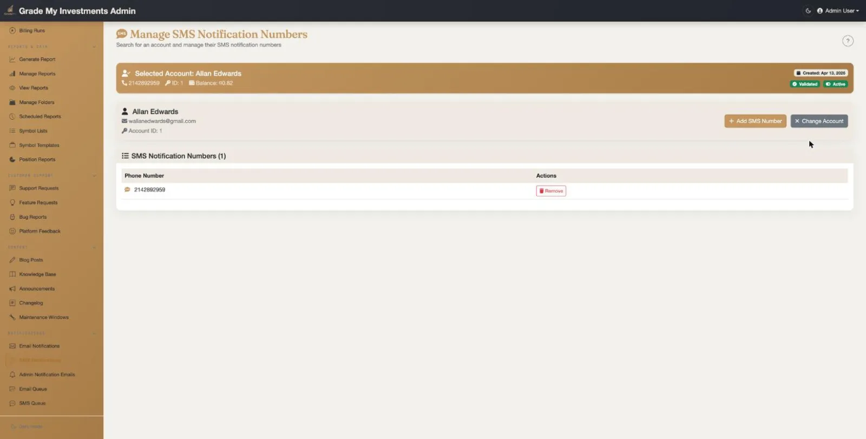Remove phone number 2142892959
This screenshot has height=439, width=866.
tap(551, 191)
